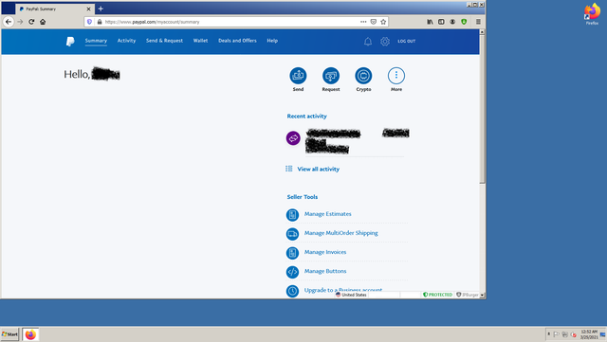Image resolution: width=607 pixels, height=342 pixels.
Task: Click the page vertical scrollbar thumb
Action: click(x=482, y=110)
